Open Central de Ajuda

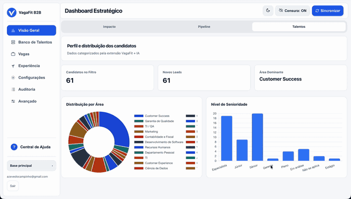pyautogui.click(x=32, y=147)
